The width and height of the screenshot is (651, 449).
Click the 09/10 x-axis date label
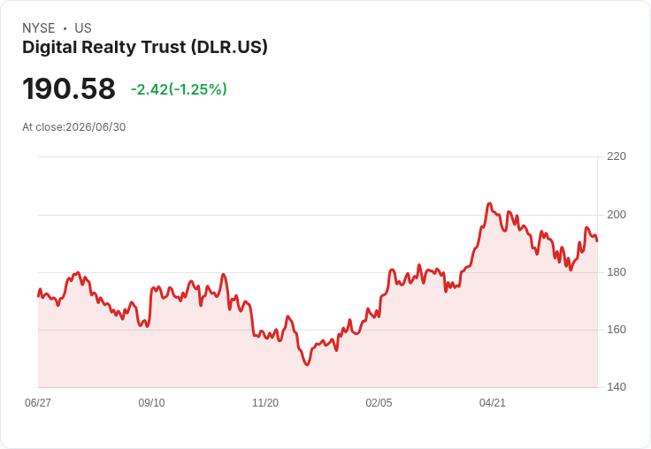[x=151, y=402]
